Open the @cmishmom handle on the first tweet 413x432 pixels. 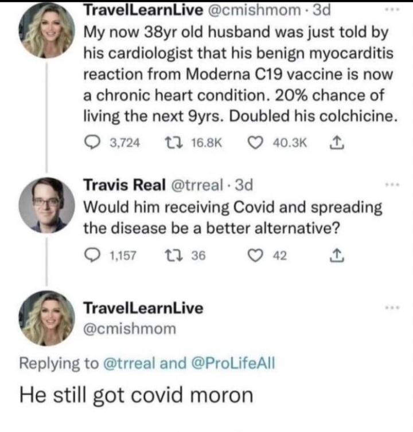[x=254, y=10]
